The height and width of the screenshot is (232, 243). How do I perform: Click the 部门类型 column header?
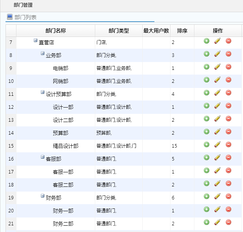click(118, 31)
